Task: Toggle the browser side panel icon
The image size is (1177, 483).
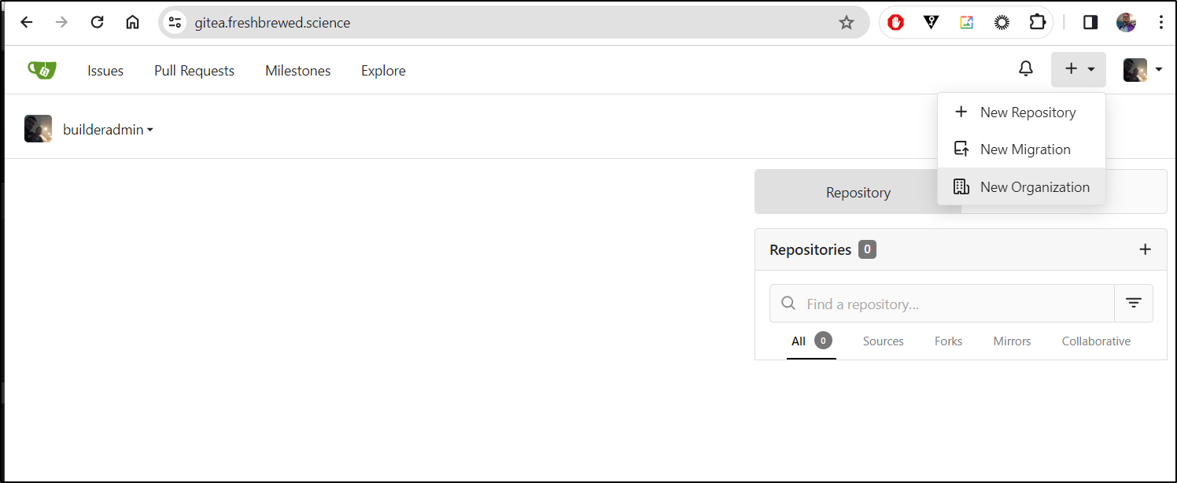Action: pos(1090,22)
